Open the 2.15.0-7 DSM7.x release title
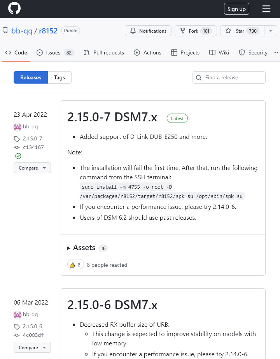The image size is (280, 359). coord(112,117)
